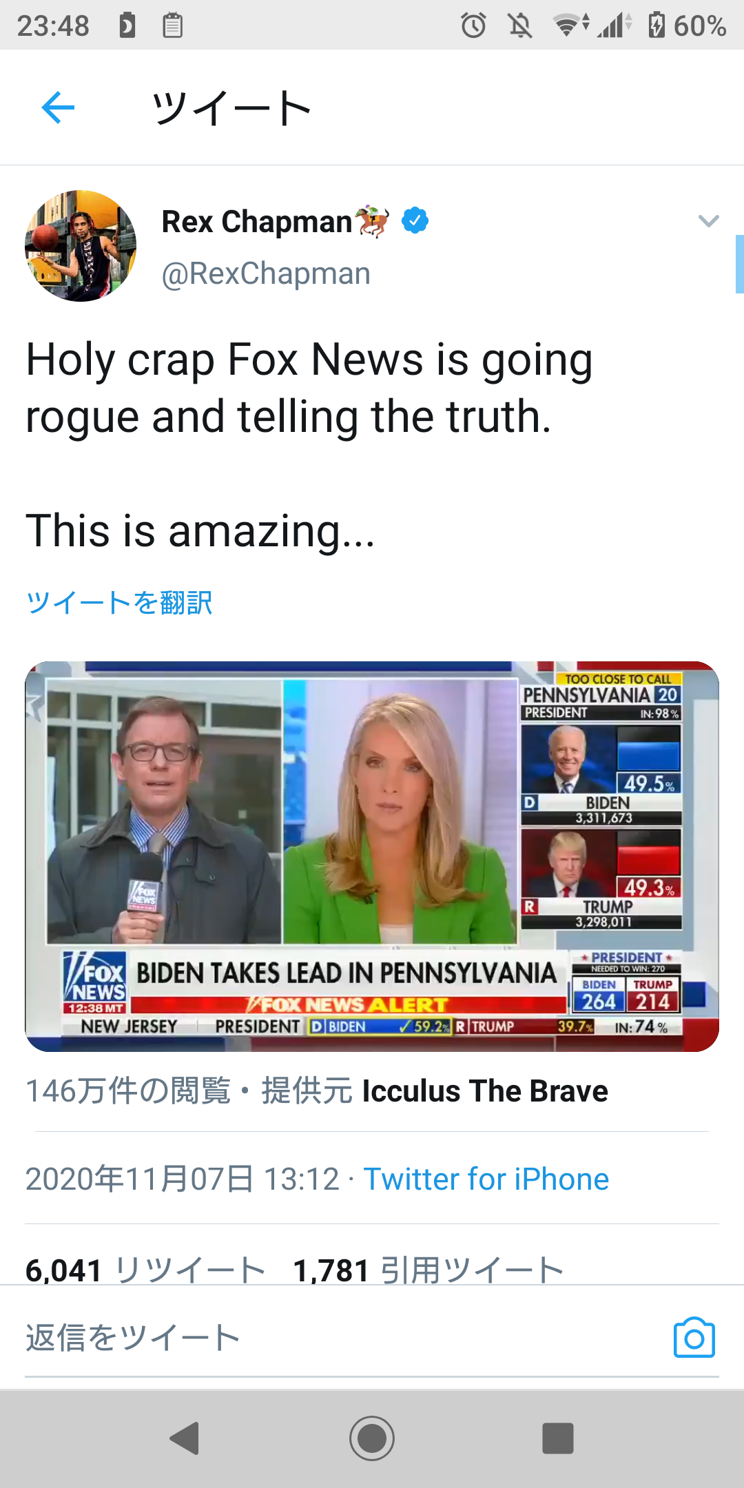Tap the alarm icon in status bar
The image size is (744, 1488).
[x=473, y=25]
